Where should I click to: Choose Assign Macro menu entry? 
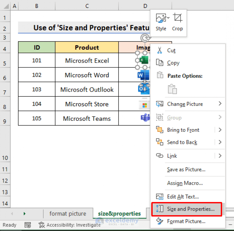[x=188, y=183]
